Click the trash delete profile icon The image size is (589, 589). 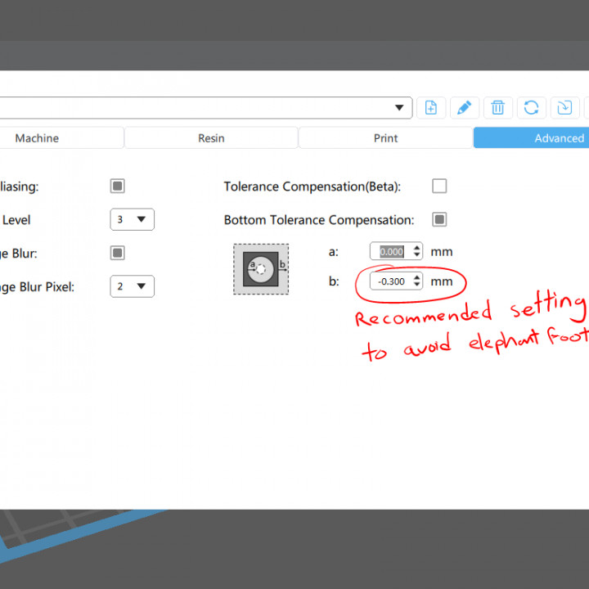pyautogui.click(x=497, y=108)
